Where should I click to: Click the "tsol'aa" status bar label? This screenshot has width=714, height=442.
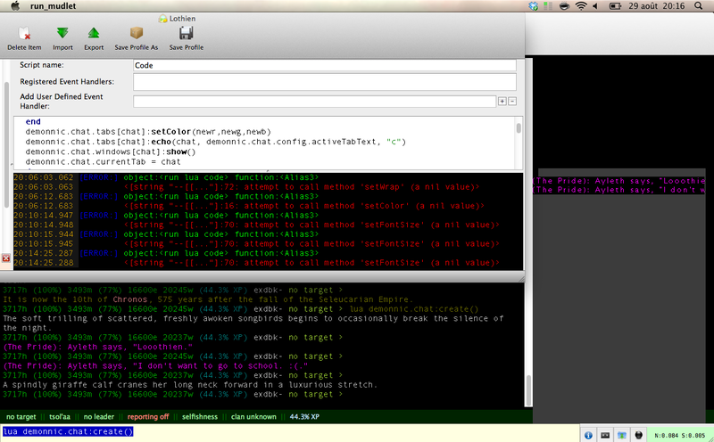point(60,416)
